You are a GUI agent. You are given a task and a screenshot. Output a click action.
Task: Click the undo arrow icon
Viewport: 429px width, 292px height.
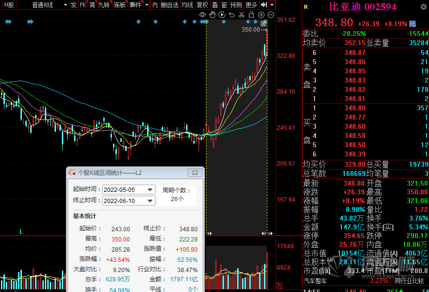tap(232, 15)
